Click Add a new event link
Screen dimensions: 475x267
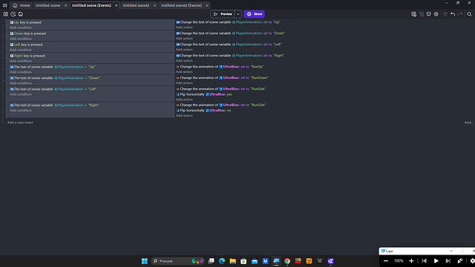[20, 122]
